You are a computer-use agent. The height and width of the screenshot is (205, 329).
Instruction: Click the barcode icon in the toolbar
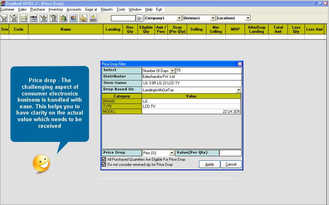[x=34, y=18]
